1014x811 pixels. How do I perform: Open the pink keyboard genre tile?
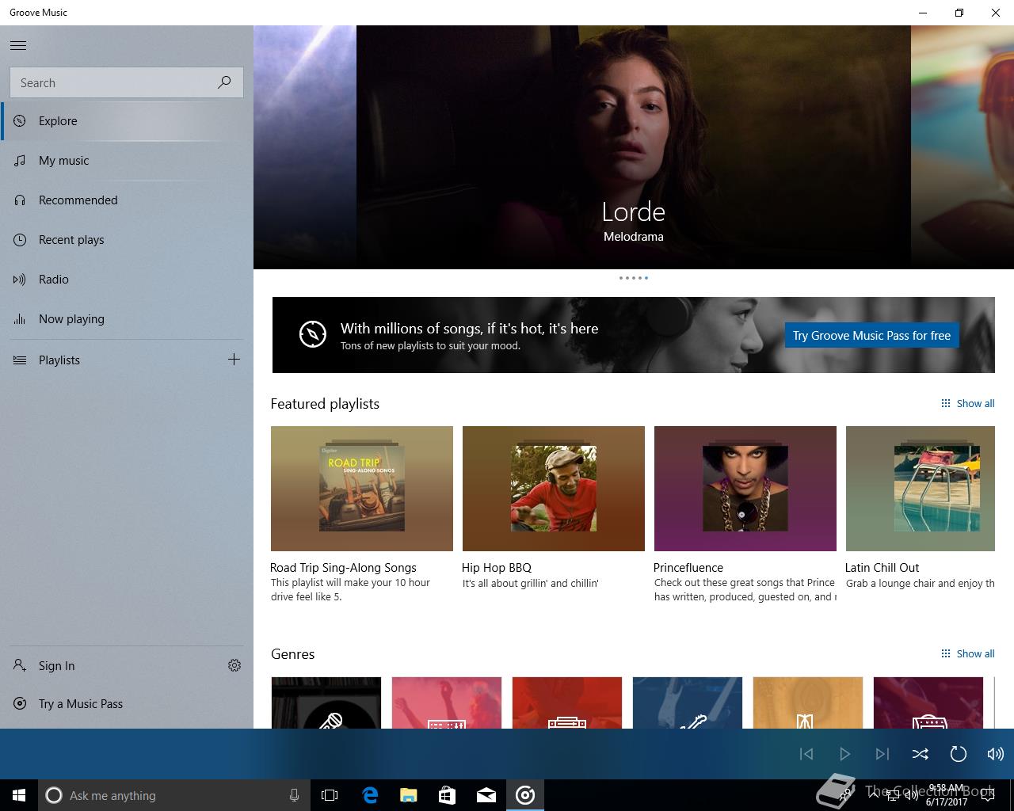(x=447, y=702)
